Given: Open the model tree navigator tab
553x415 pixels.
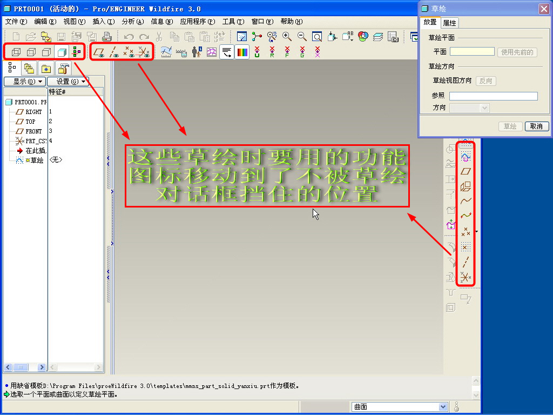Looking at the screenshot, I should pyautogui.click(x=12, y=68).
